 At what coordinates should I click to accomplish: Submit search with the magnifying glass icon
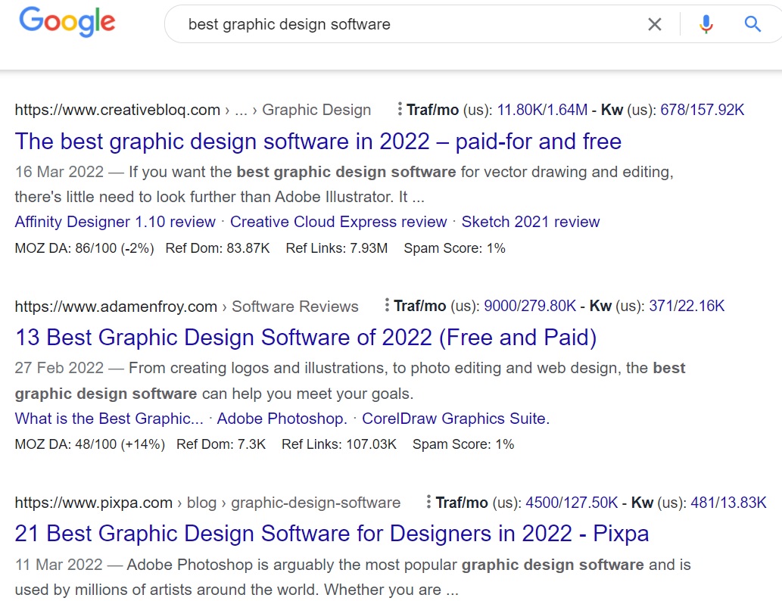coord(752,24)
